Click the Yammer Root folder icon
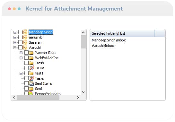 coord(31,53)
